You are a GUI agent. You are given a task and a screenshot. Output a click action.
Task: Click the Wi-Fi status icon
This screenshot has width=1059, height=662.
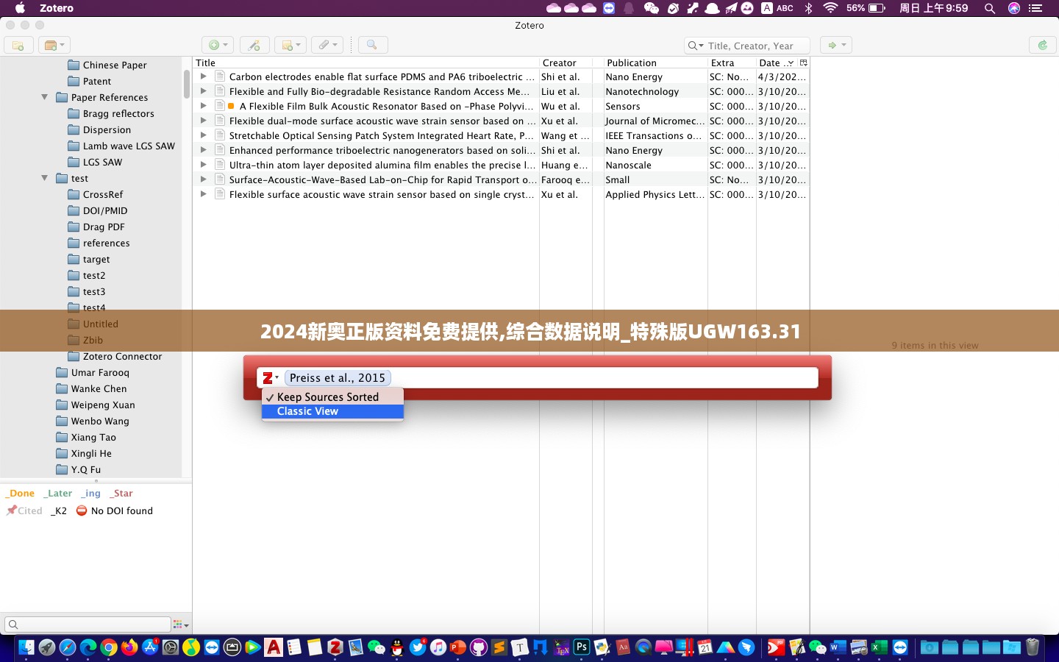click(x=830, y=8)
